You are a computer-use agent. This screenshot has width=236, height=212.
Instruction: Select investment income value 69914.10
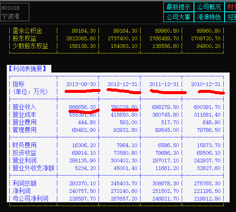tap(84, 153)
